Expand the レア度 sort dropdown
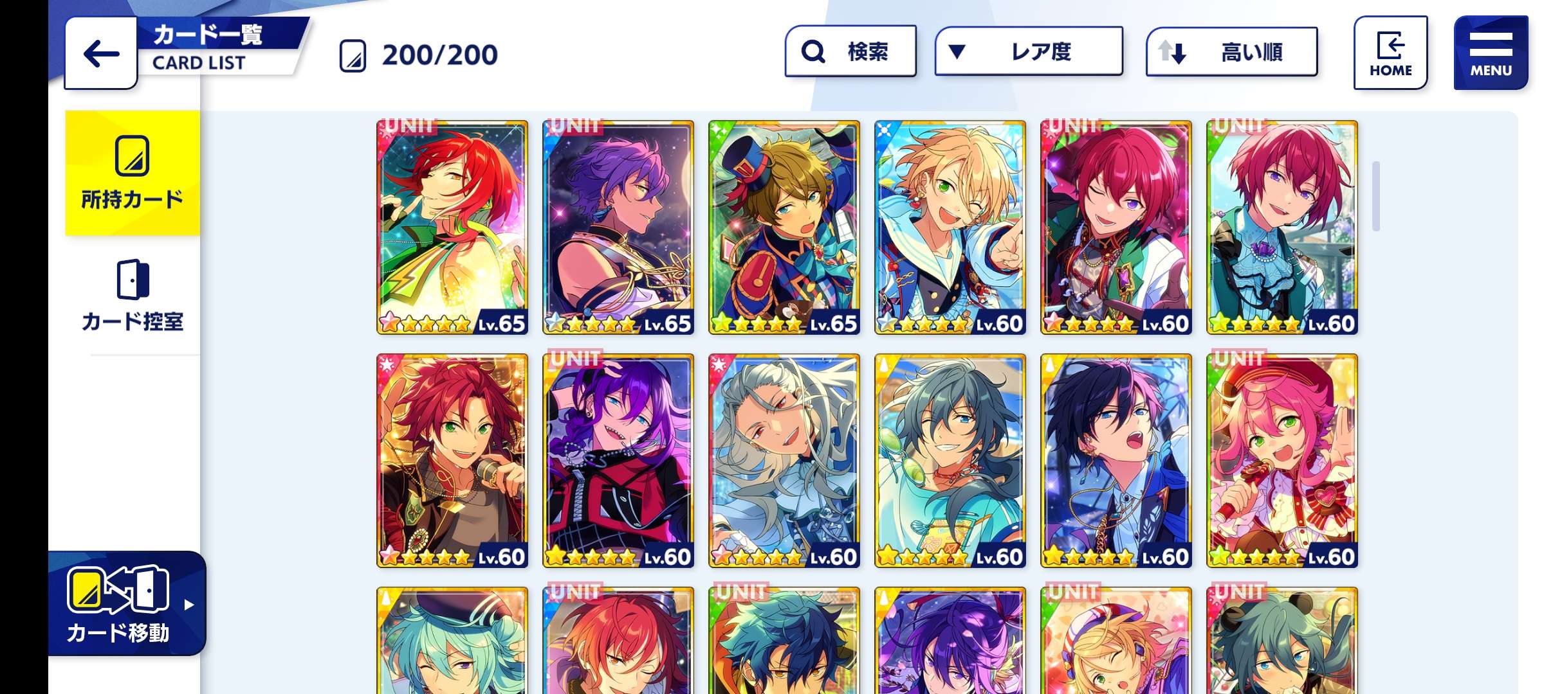The width and height of the screenshot is (1544, 694). pyautogui.click(x=1029, y=51)
